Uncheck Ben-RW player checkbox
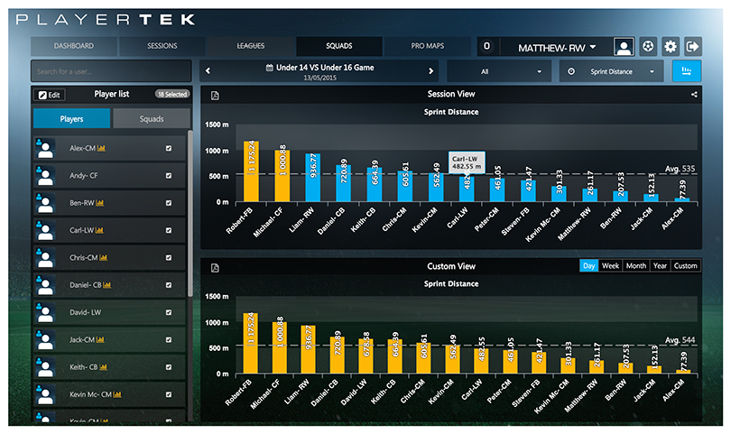 pos(169,203)
